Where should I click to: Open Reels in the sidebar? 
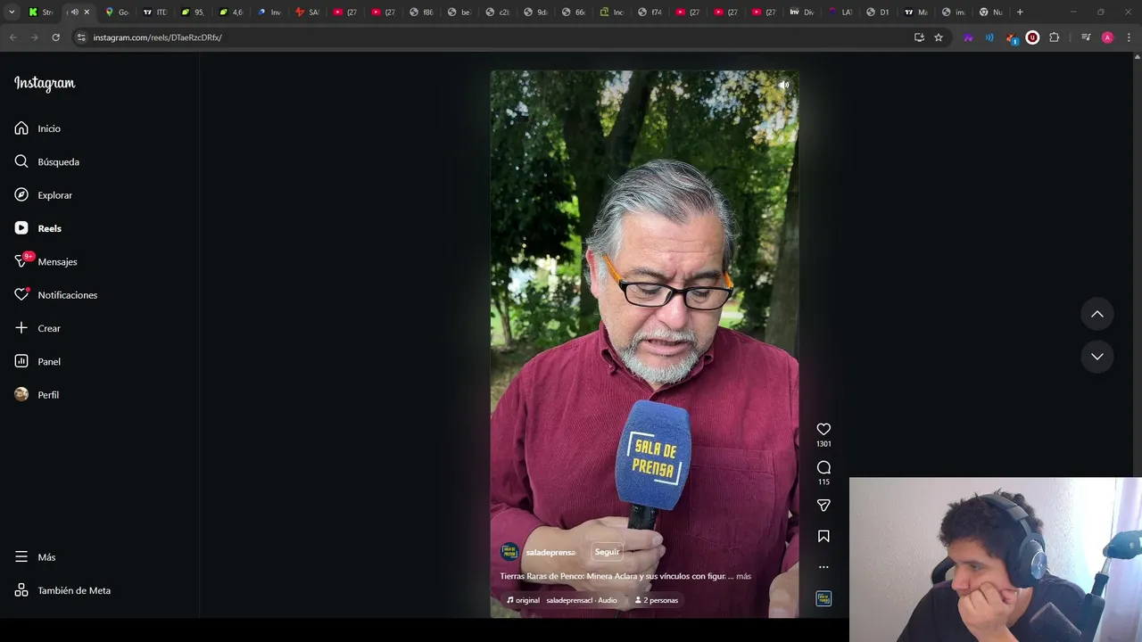click(37, 228)
